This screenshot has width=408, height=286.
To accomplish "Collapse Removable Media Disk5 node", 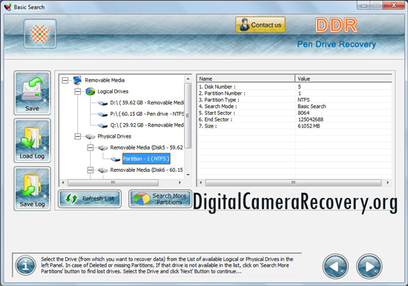I will (91, 147).
